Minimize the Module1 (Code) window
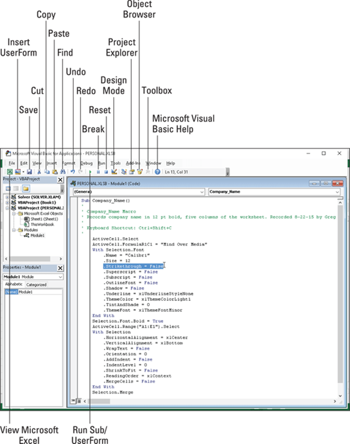 [x=314, y=184]
